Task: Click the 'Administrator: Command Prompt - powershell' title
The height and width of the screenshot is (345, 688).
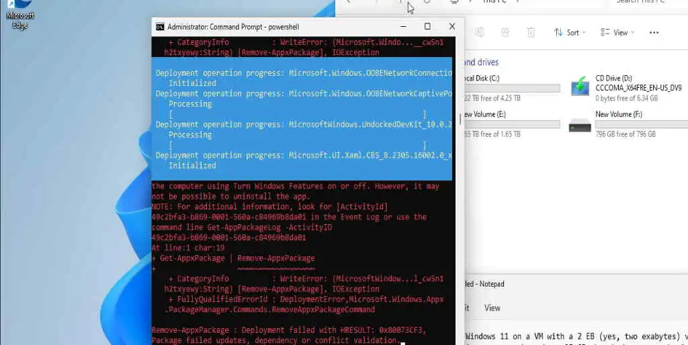Action: (233, 27)
